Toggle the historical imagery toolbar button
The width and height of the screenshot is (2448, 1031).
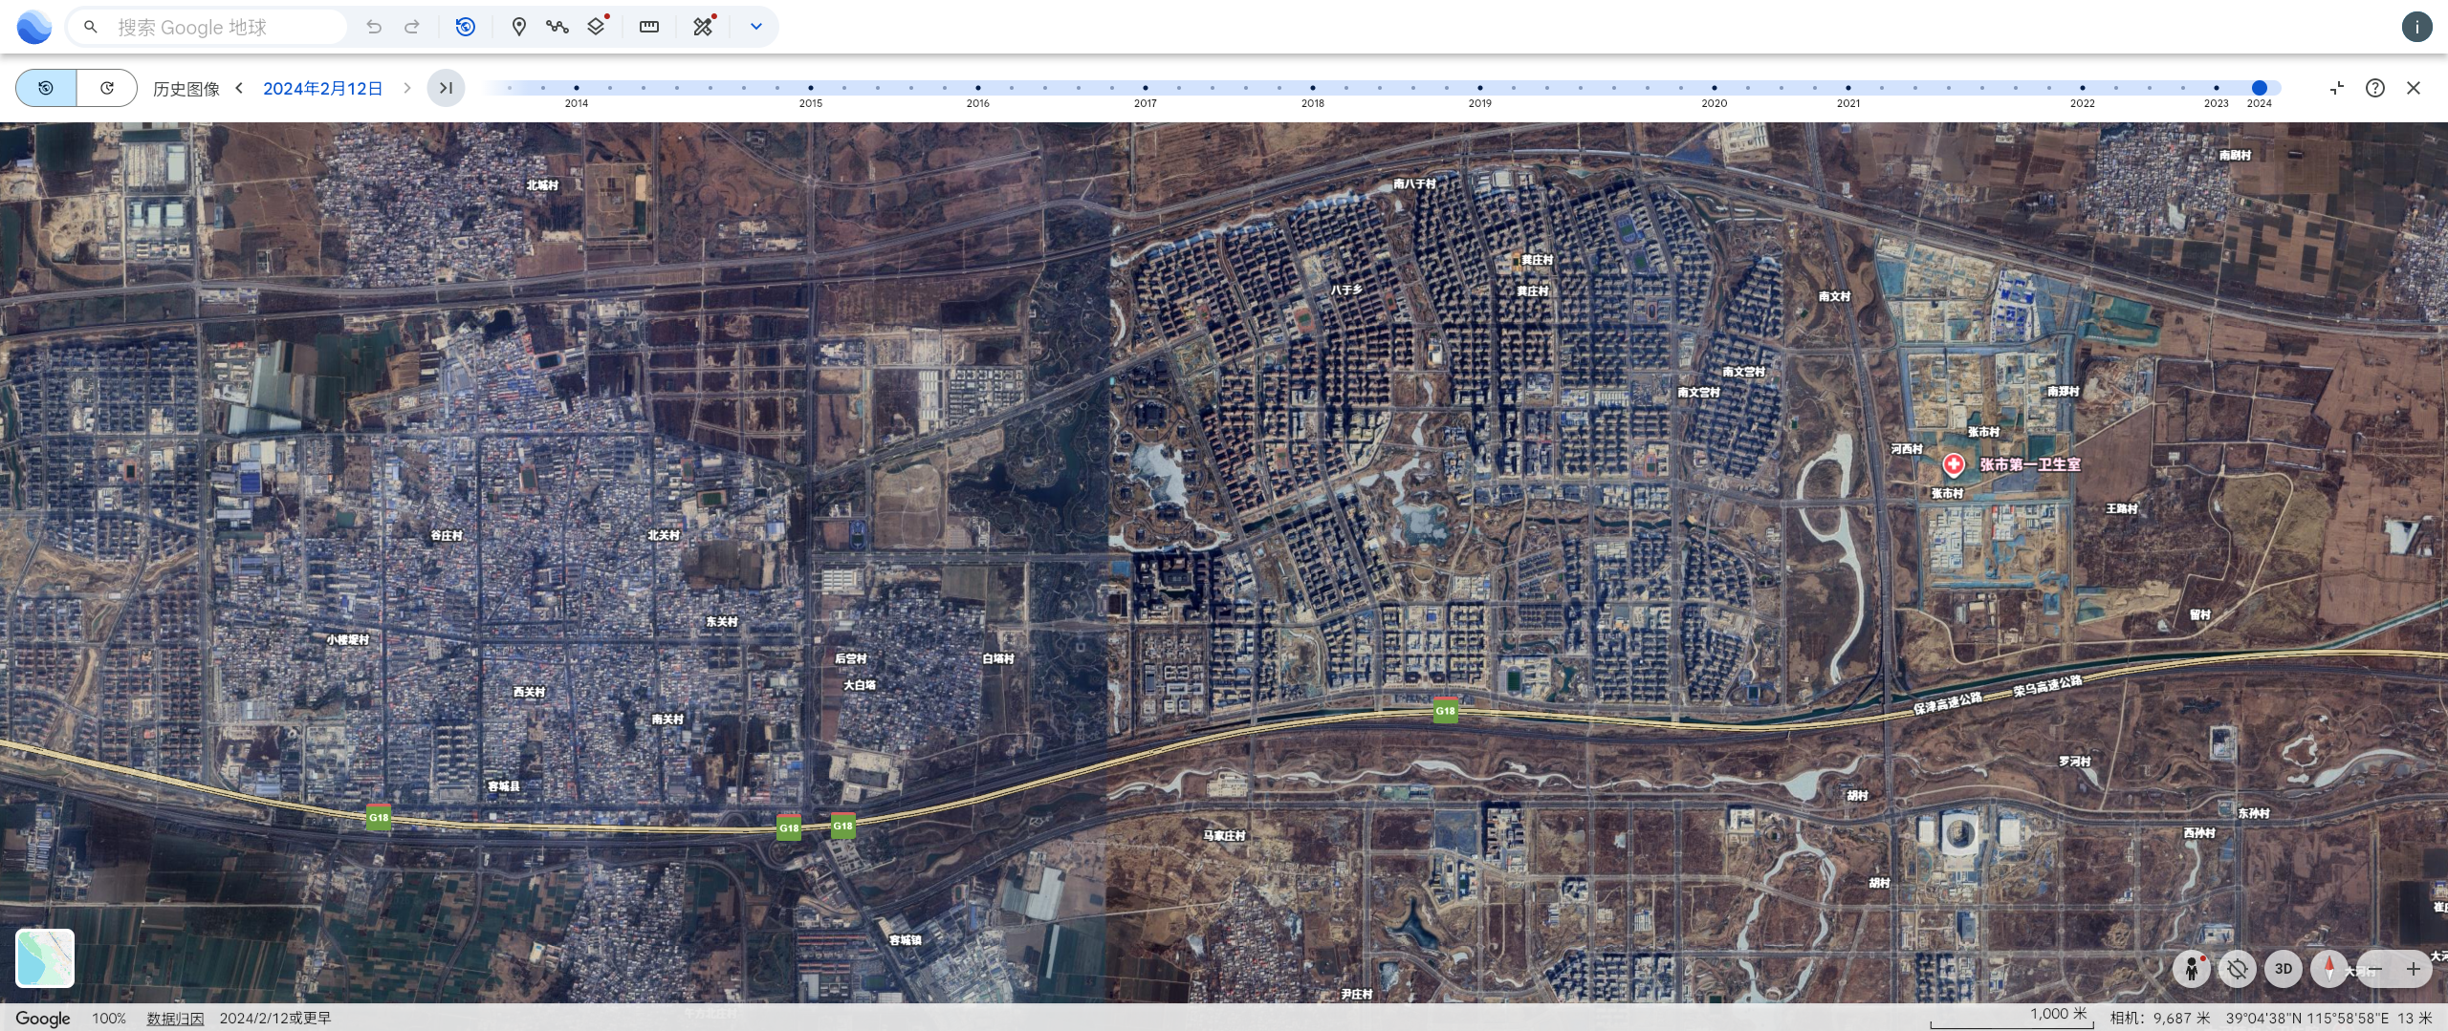[x=466, y=27]
